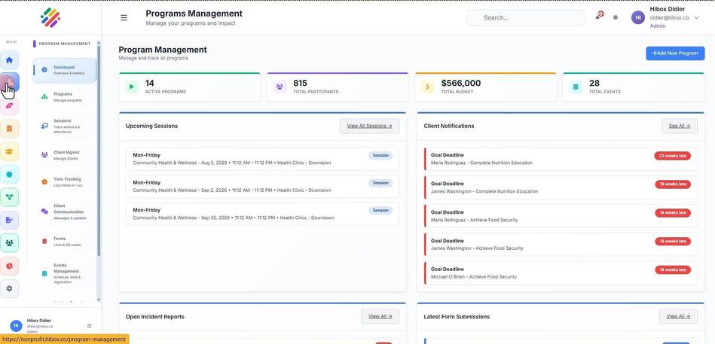This screenshot has height=344, width=715.
Task: Open the teal people group icon
Action: click(x=9, y=243)
